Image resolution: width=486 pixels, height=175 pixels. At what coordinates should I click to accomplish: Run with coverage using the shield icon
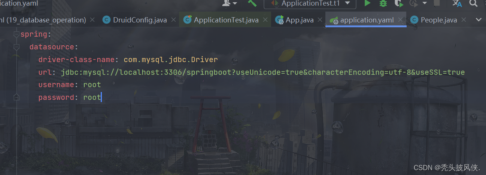[x=399, y=3]
